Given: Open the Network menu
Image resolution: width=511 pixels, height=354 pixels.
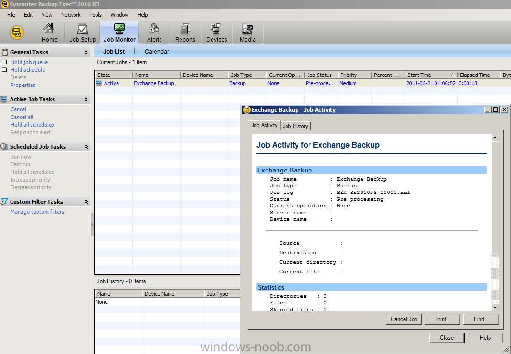Looking at the screenshot, I should coord(71,15).
